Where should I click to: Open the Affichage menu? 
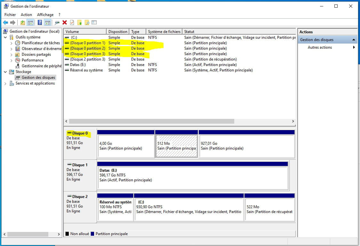[x=45, y=15]
